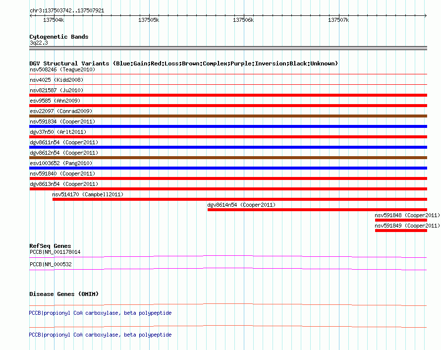Click the 137507k ruler position label

[x=338, y=20]
